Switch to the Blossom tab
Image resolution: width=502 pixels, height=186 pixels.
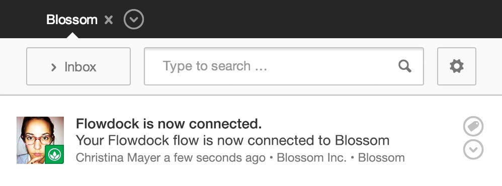tap(72, 20)
